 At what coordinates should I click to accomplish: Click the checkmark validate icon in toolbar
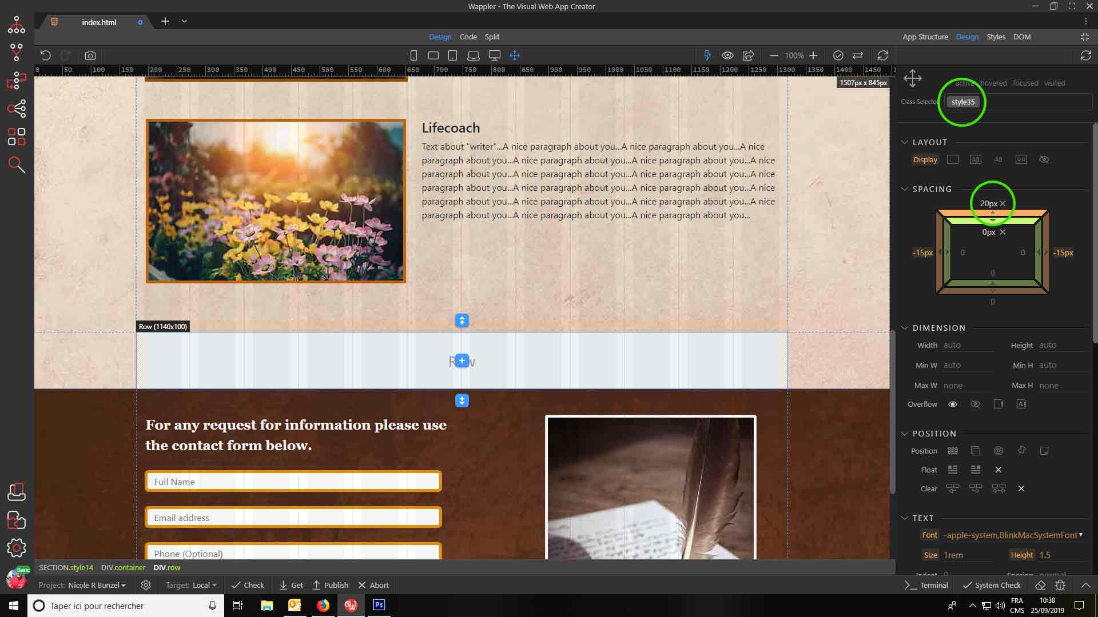pyautogui.click(x=838, y=55)
